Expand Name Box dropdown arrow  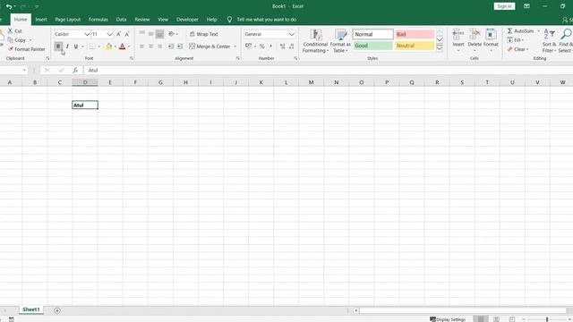pyautogui.click(x=24, y=70)
